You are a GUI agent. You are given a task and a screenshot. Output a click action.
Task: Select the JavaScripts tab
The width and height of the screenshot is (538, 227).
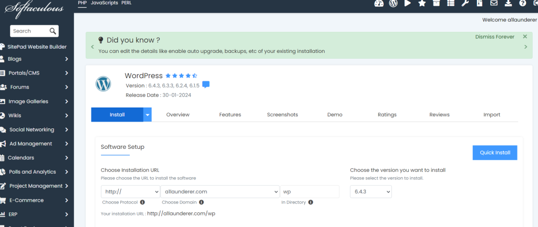point(105,3)
